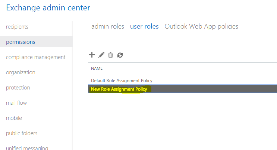Viewport: 277px width, 150px height.
Task: Click the refresh icon
Action: pyautogui.click(x=120, y=55)
